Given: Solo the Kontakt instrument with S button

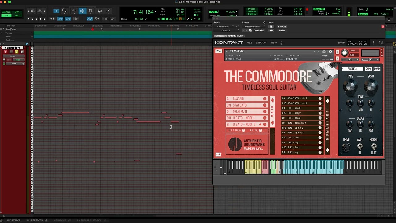Looking at the screenshot, I should 337,52.
